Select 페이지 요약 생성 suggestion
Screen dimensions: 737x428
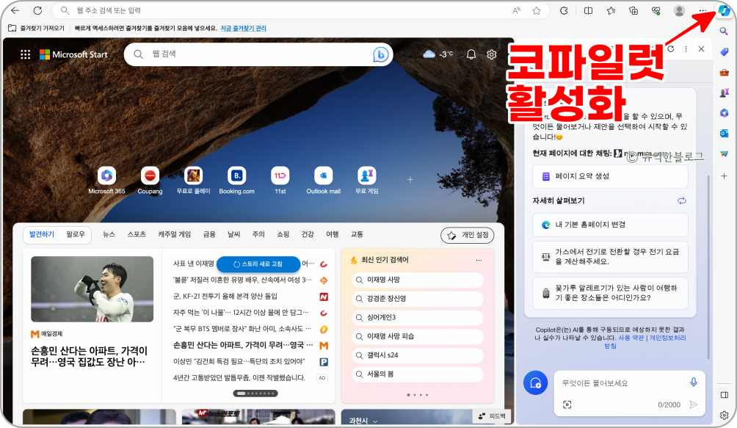pos(610,176)
